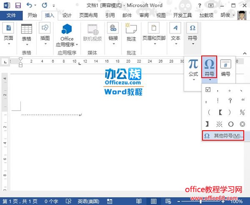Viewport: 250px width, 205px height.
Task: Click the first line indent marker on ruler
Action: pos(20,59)
